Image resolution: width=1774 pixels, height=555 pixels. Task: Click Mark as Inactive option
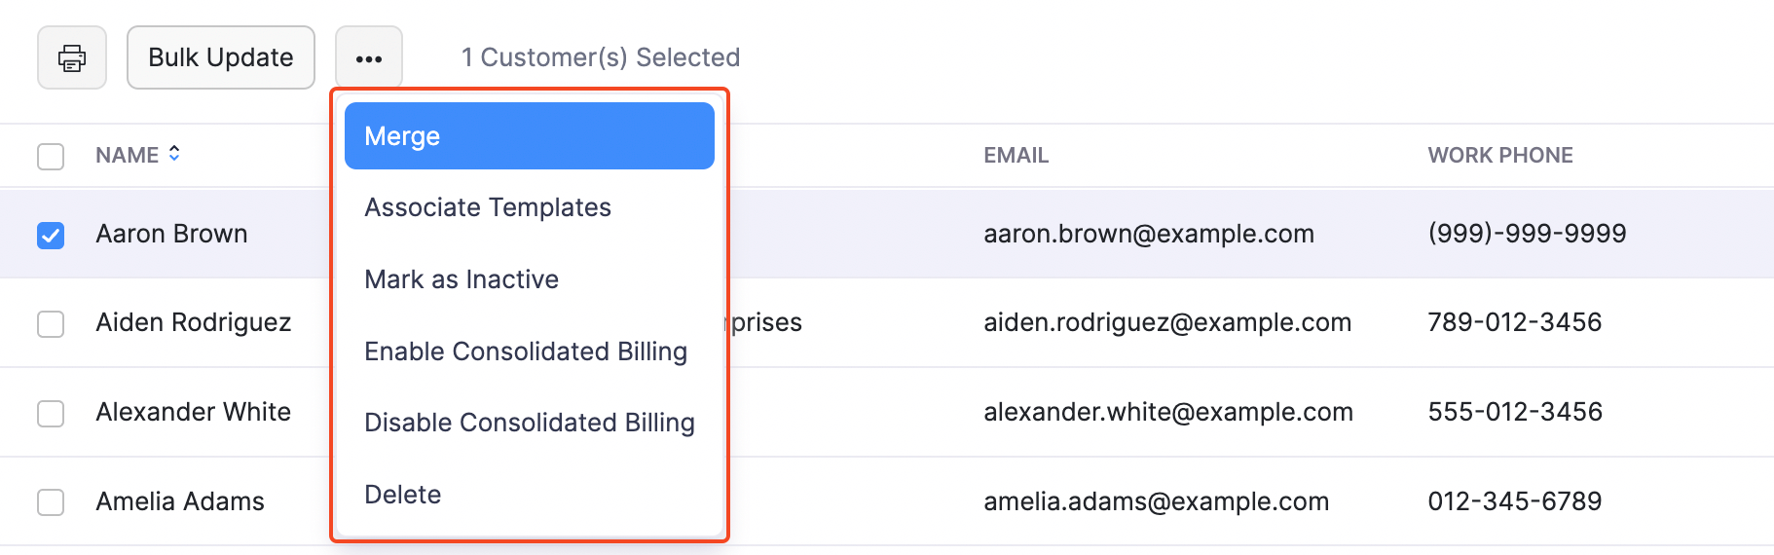[x=462, y=279]
